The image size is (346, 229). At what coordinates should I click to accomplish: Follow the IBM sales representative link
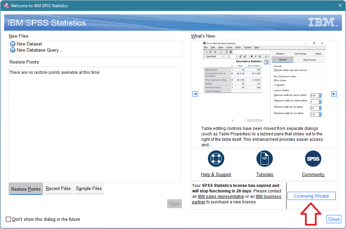pyautogui.click(x=221, y=196)
